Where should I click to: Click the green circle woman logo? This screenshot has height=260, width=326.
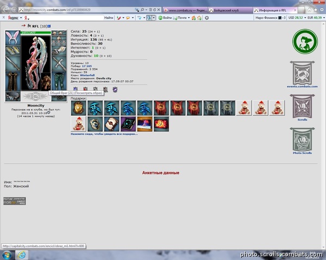coord(305,42)
